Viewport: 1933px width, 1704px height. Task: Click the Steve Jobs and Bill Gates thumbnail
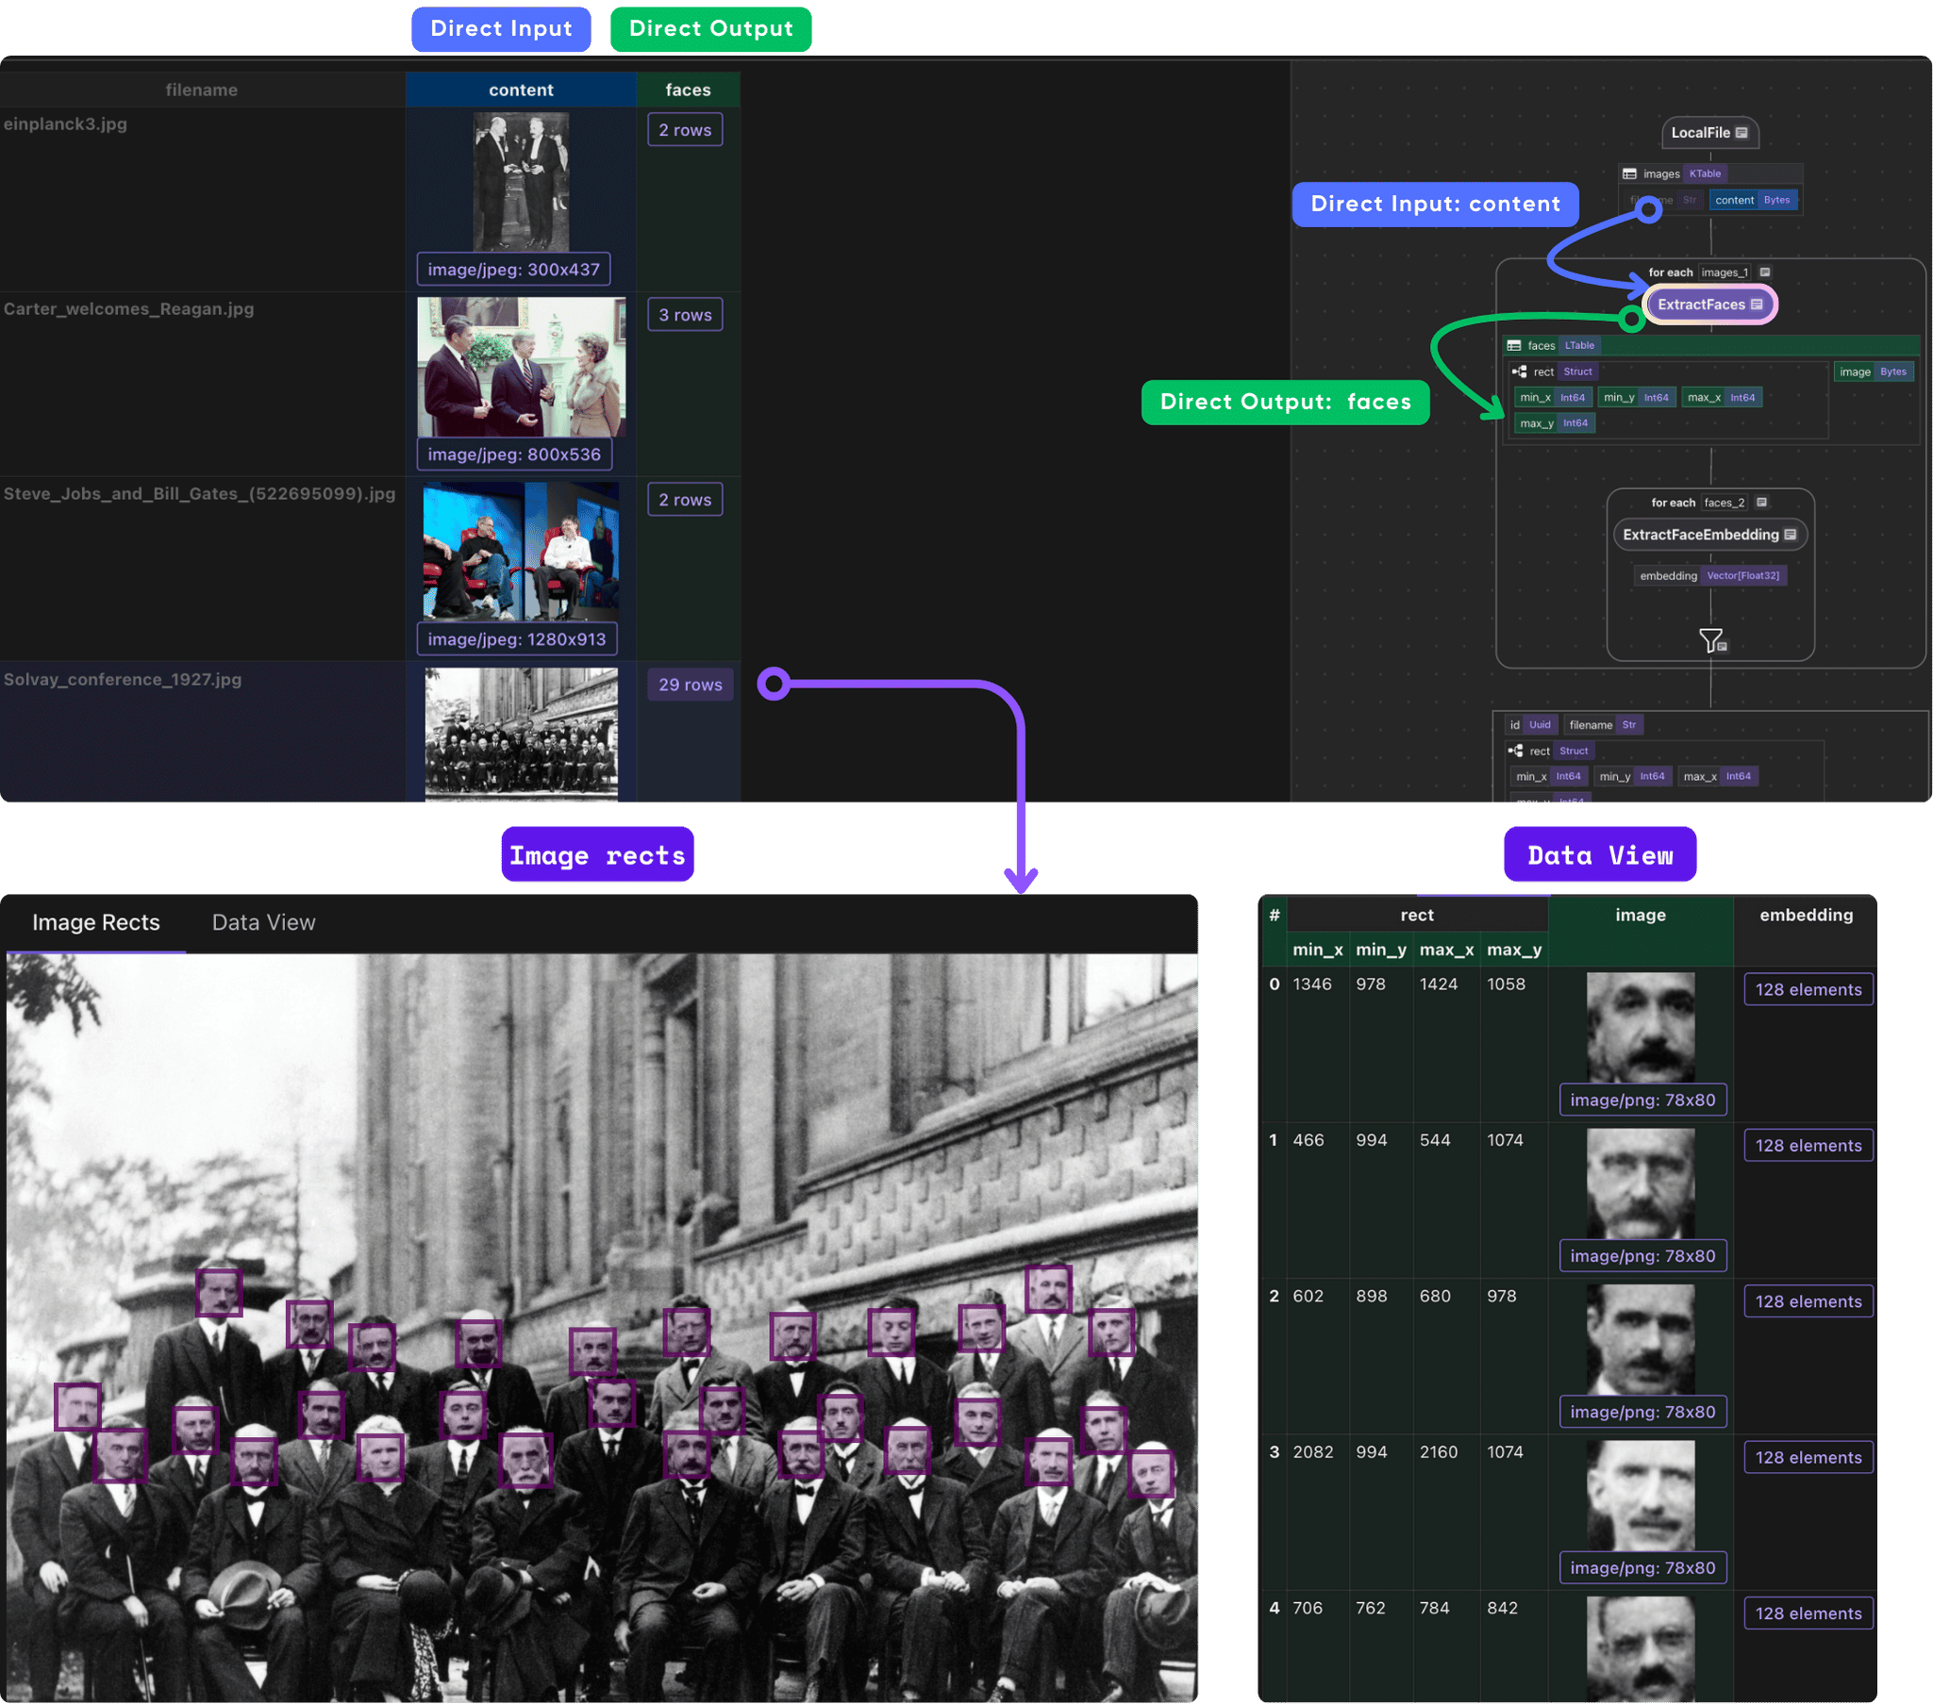tap(521, 550)
